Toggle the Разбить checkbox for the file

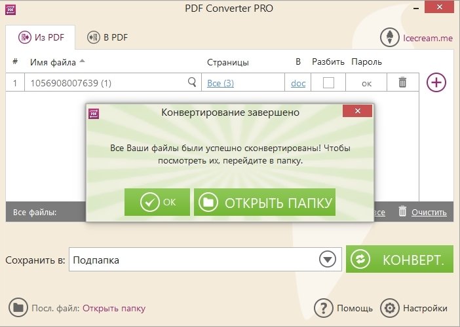[x=328, y=82]
